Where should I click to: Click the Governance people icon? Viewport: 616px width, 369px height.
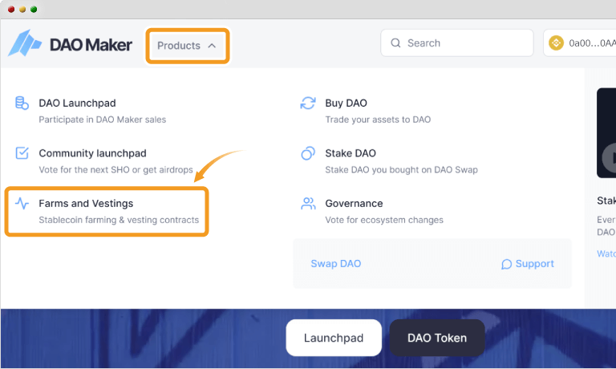pyautogui.click(x=308, y=204)
